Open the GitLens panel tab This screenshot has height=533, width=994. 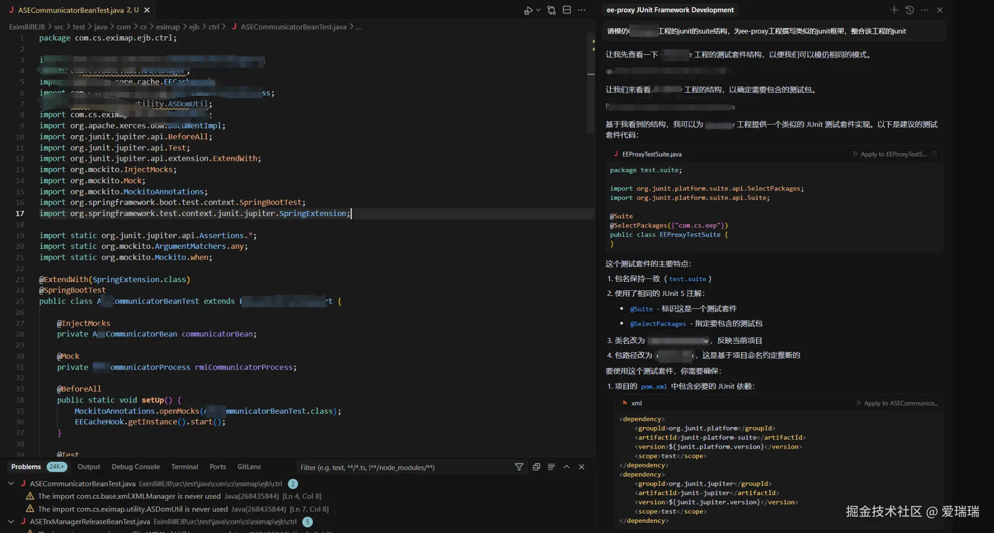click(x=249, y=467)
